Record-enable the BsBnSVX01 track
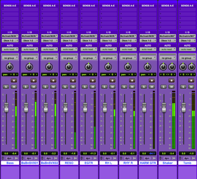197x179 pixels. [x=34, y=81]
